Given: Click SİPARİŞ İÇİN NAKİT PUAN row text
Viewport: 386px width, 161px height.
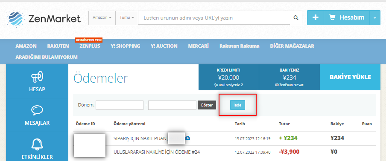Looking at the screenshot, I should [x=140, y=138].
